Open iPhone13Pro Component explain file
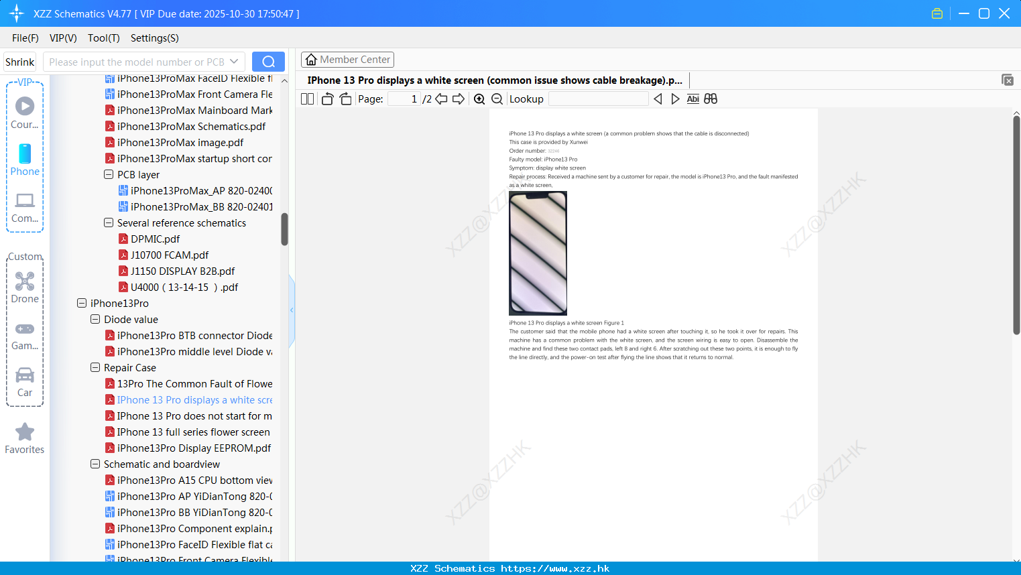 (189, 528)
